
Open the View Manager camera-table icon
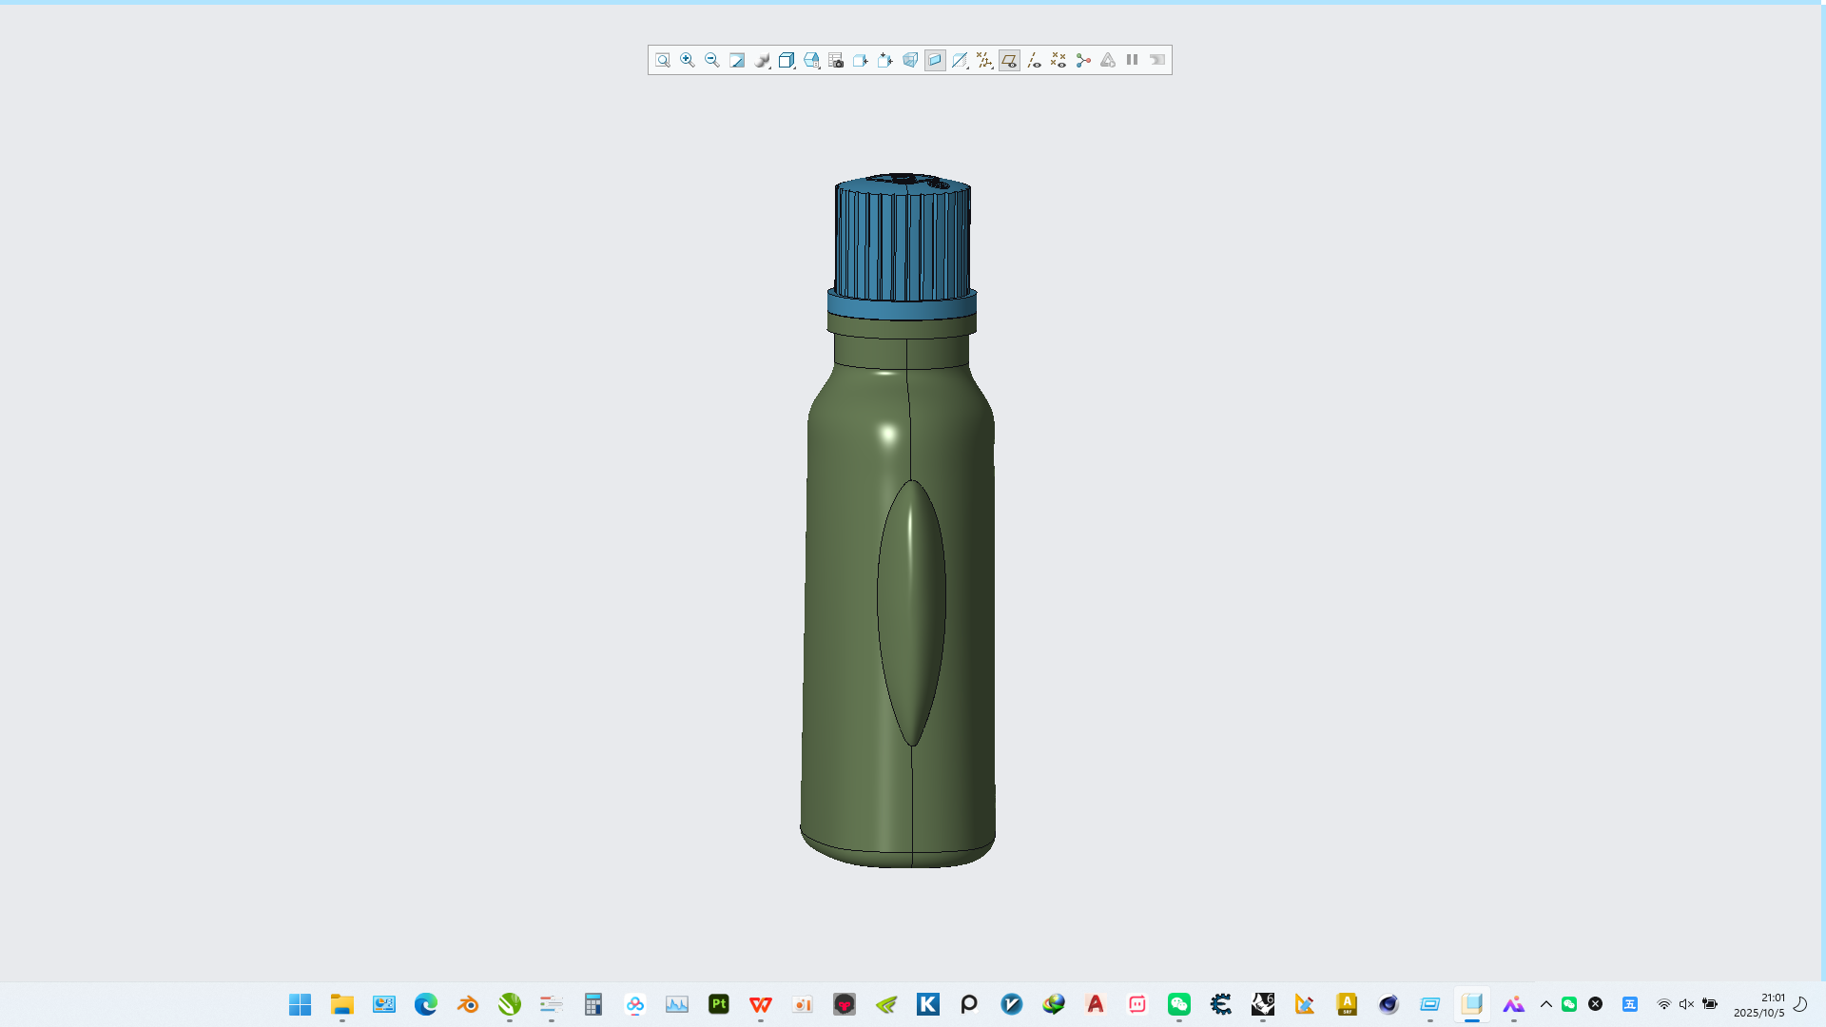[x=836, y=60]
